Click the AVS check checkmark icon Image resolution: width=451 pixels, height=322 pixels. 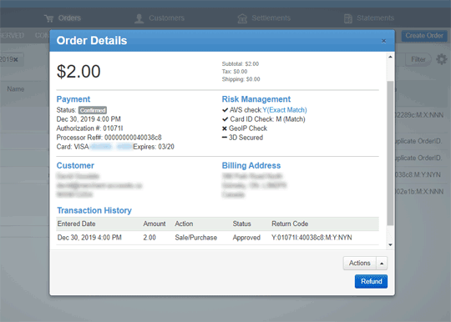[x=225, y=110]
